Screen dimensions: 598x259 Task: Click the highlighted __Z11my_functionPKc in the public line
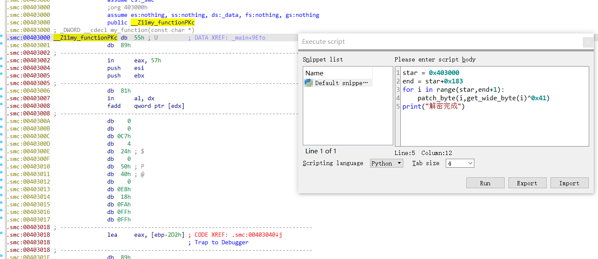163,22
